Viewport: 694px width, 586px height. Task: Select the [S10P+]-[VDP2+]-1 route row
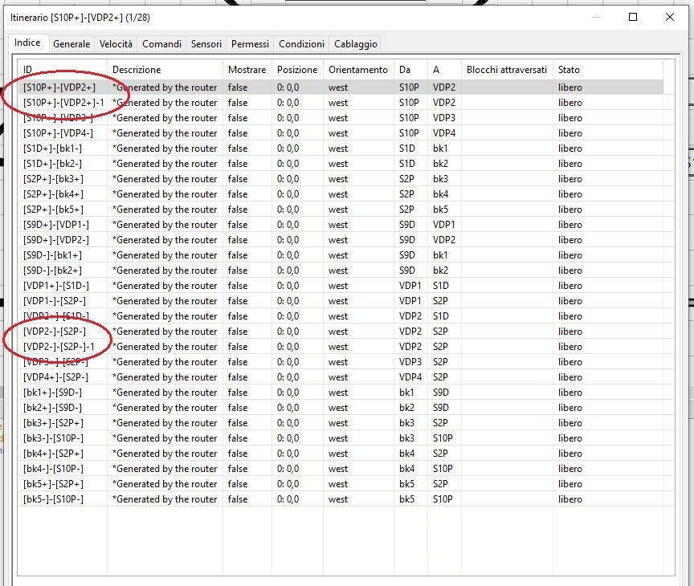click(64, 103)
